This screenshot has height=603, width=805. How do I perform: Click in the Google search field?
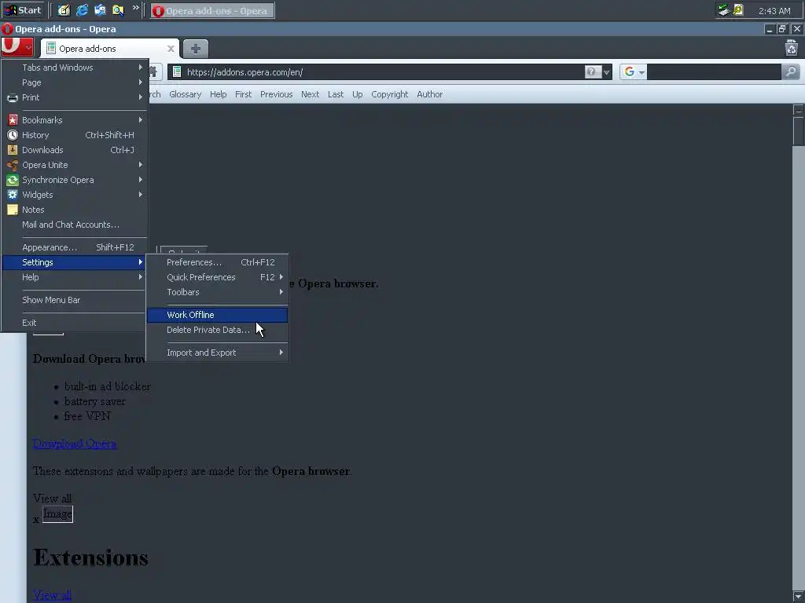(x=714, y=71)
